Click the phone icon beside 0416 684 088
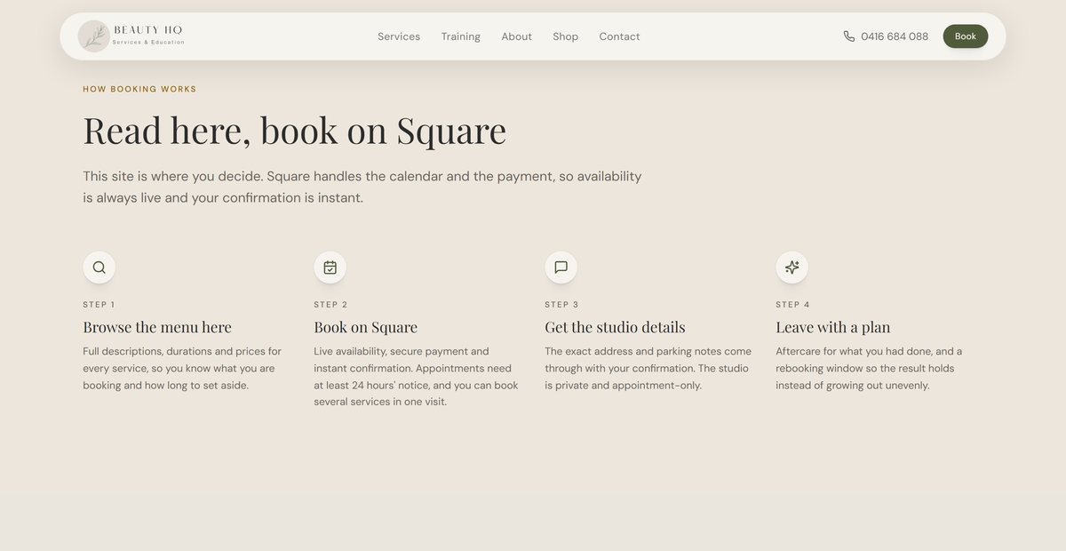1066x551 pixels. pyautogui.click(x=849, y=36)
